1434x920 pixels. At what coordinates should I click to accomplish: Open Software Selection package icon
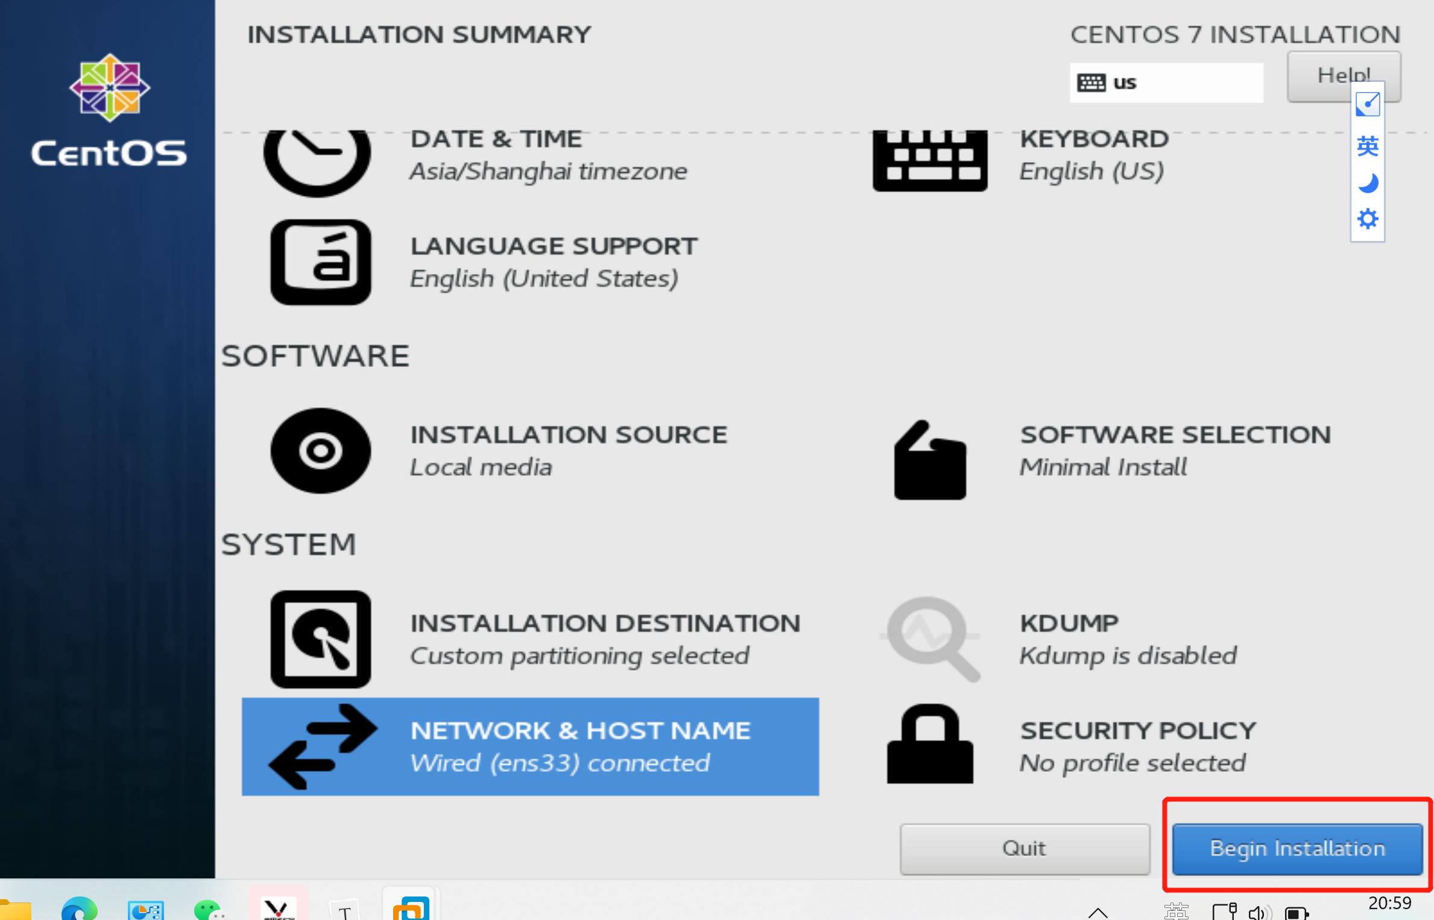click(x=930, y=460)
